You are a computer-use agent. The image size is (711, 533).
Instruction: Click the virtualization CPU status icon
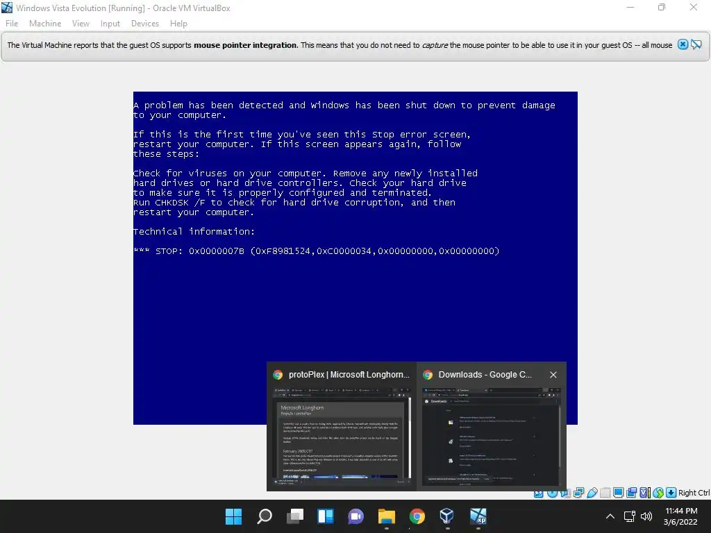(x=645, y=493)
